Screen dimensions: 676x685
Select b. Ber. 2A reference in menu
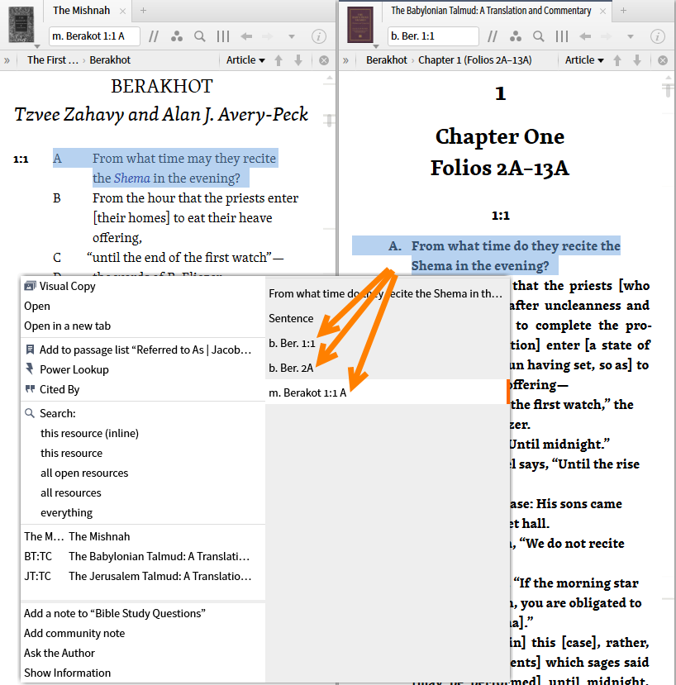388,369
